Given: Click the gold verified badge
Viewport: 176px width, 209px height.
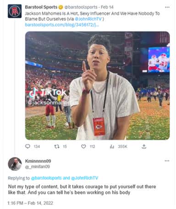Looking at the screenshot, I should tap(61, 7).
